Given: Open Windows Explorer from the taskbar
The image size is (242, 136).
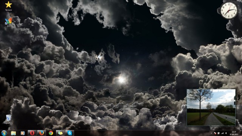Looking at the screenshot, I should (x=14, y=133).
